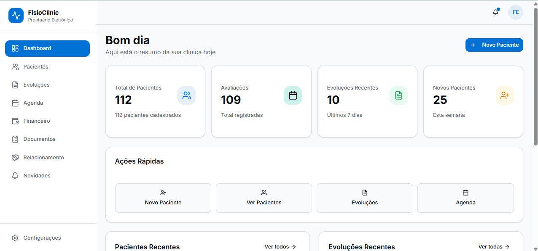The width and height of the screenshot is (538, 251).
Task: Click the Documentos clipboard icon in sidebar
Action: [15, 139]
